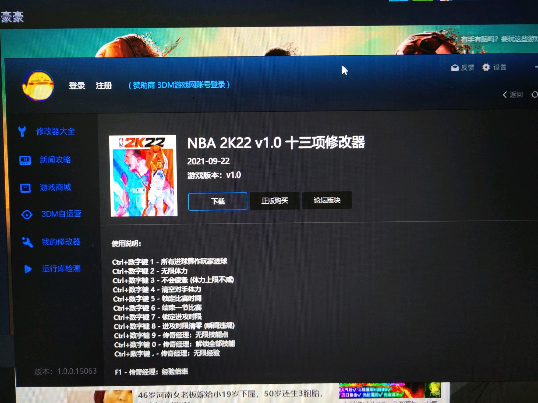
Task: Click the line 'Ctrl+数字键 5 - 锁定比赛时间'
Action: point(157,298)
